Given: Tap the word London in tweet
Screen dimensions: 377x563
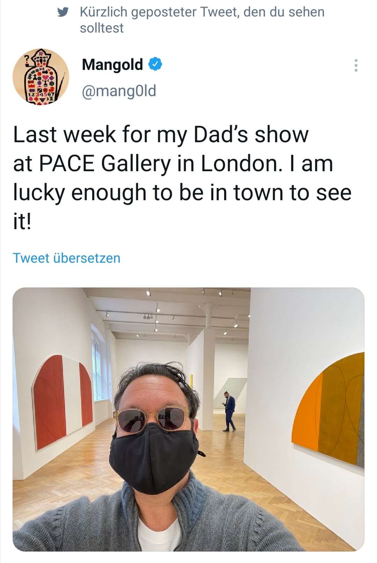Looking at the screenshot, I should [x=241, y=163].
